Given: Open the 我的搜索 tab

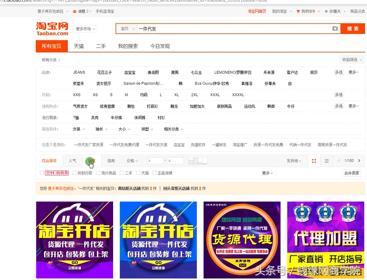Looking at the screenshot, I should (128, 46).
